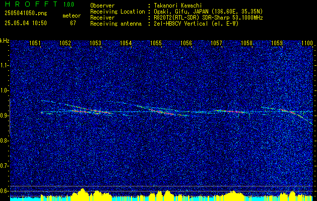Image resolution: width=317 pixels, height=201 pixels.
Task: Click version number 1.0.0
Action: point(69,4)
